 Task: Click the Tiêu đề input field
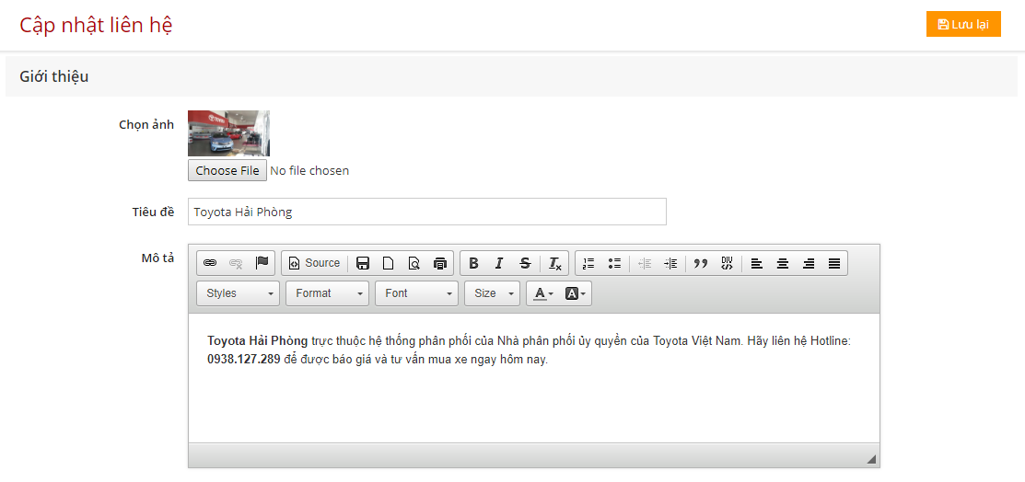[427, 212]
